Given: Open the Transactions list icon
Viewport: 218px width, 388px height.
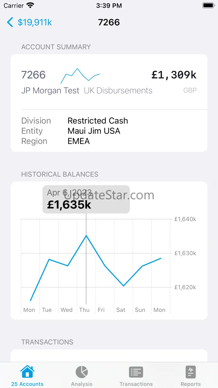Looking at the screenshot, I should click(136, 372).
